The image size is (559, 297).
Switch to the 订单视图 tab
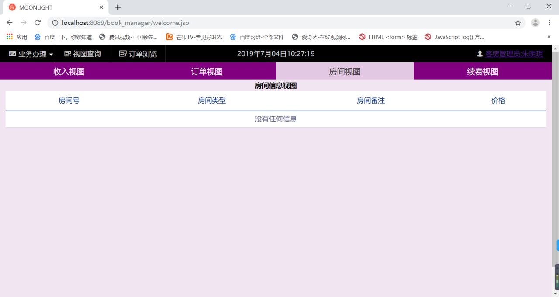[x=207, y=71]
